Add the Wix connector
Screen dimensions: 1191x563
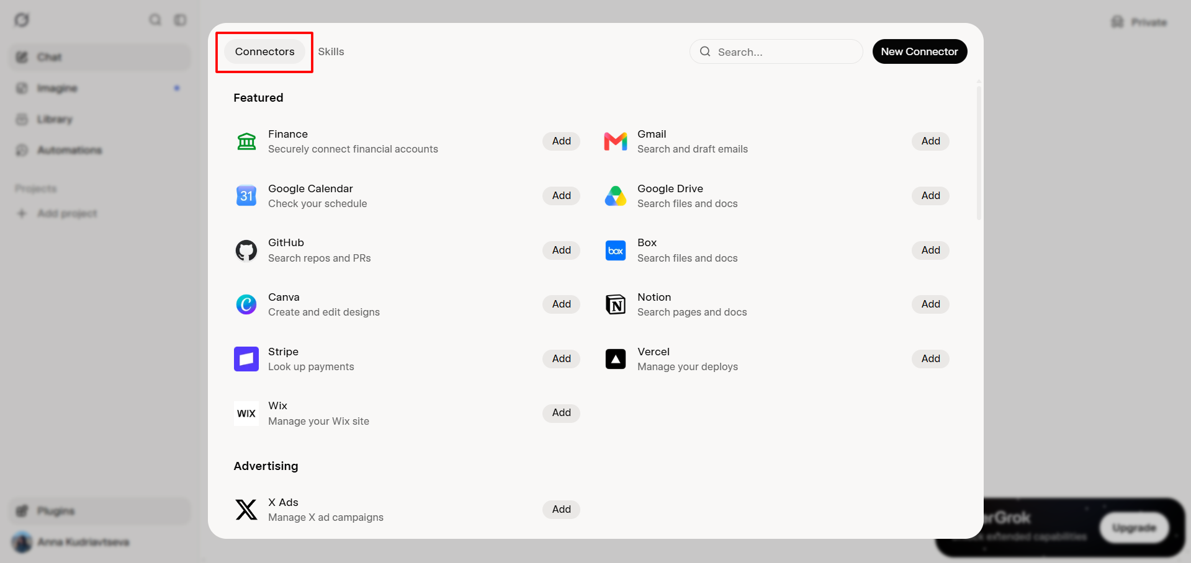point(561,413)
